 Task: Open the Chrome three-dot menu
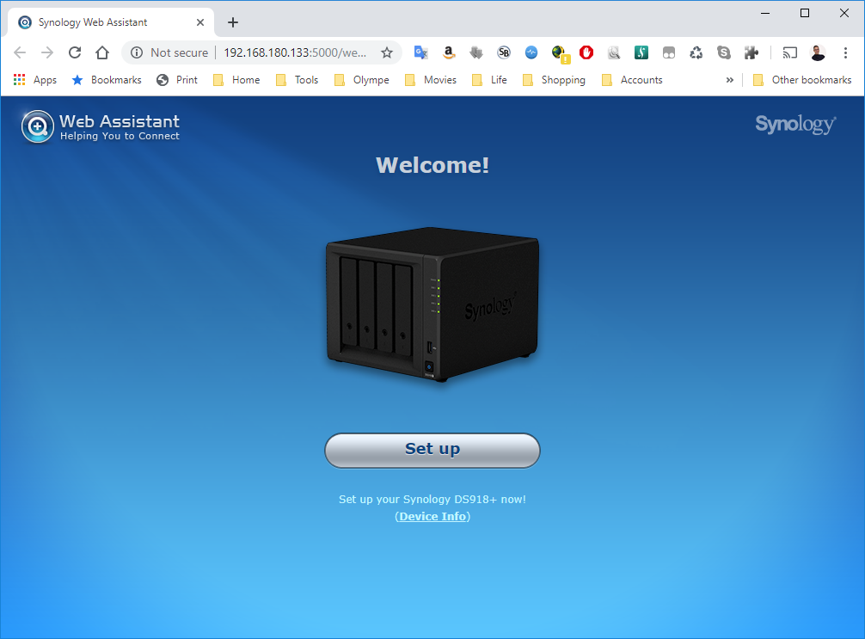pos(845,52)
